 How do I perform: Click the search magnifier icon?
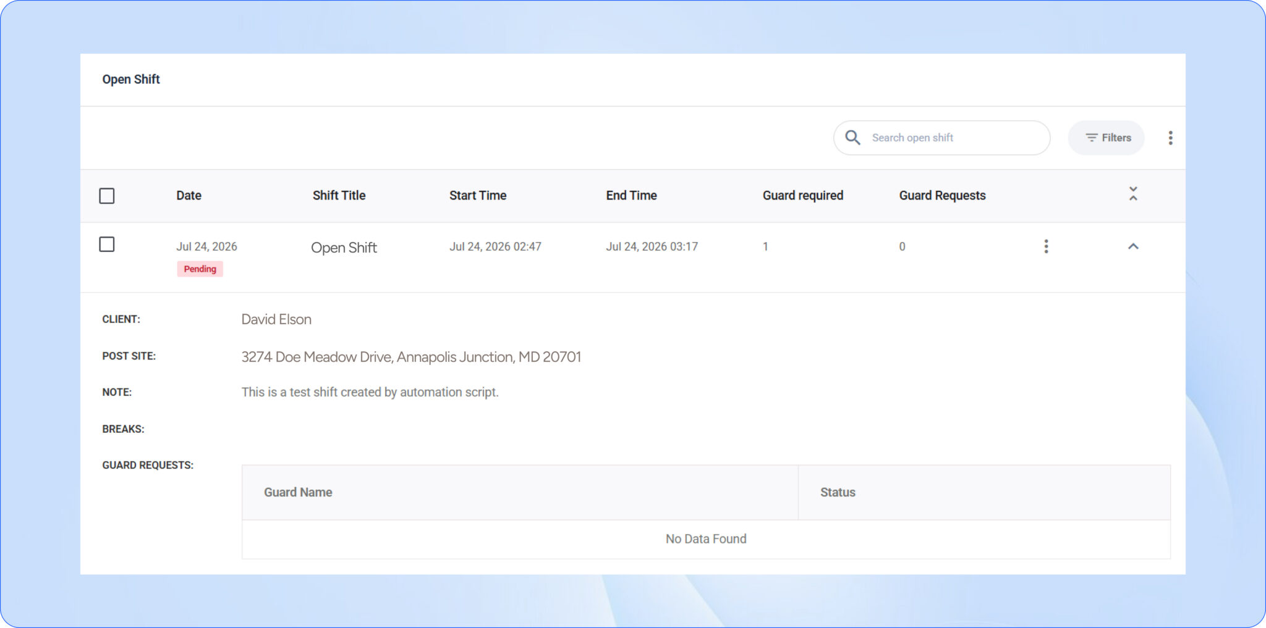[x=852, y=138]
